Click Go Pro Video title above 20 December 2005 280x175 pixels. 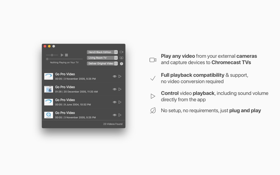coord(65,87)
